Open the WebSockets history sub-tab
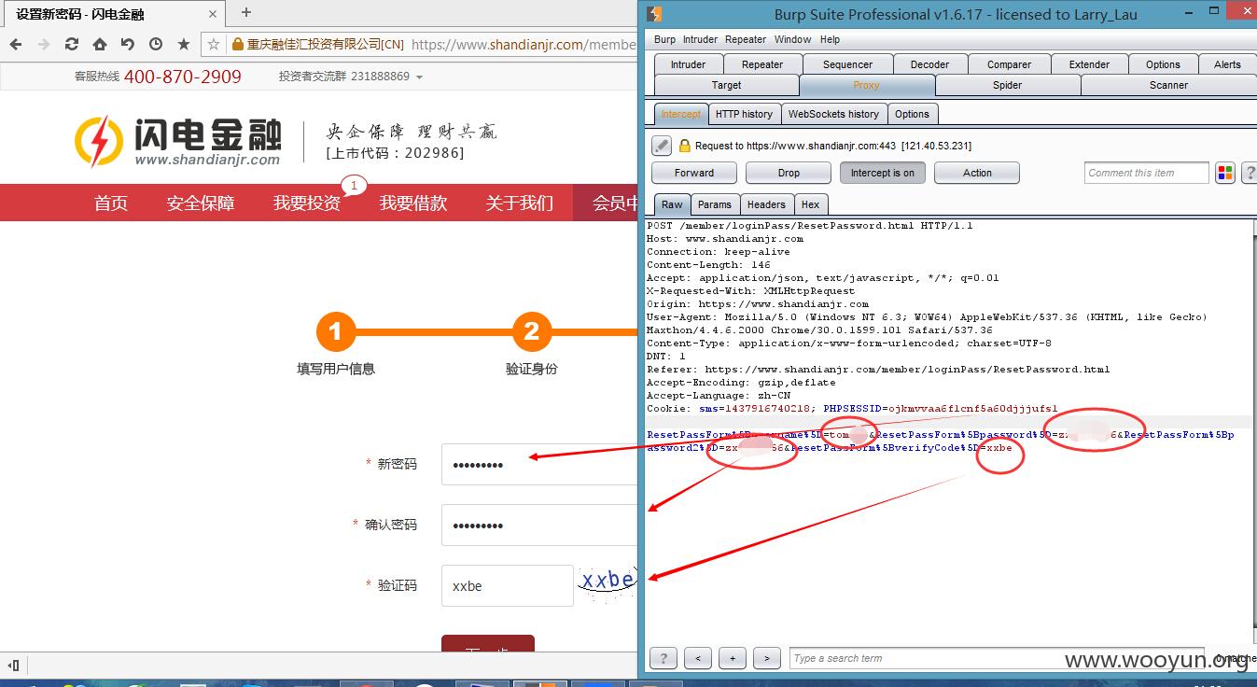 [x=833, y=114]
